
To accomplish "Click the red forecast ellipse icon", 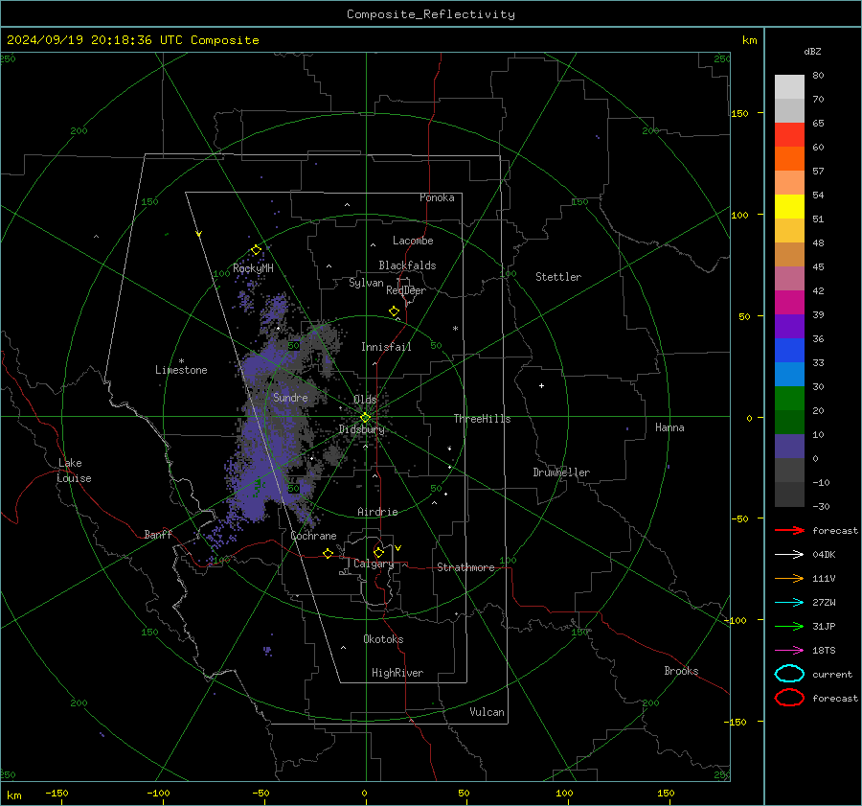I will (789, 698).
